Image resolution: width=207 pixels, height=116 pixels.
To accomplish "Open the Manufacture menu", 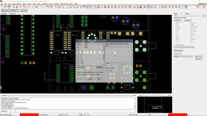I will click(x=64, y=4).
